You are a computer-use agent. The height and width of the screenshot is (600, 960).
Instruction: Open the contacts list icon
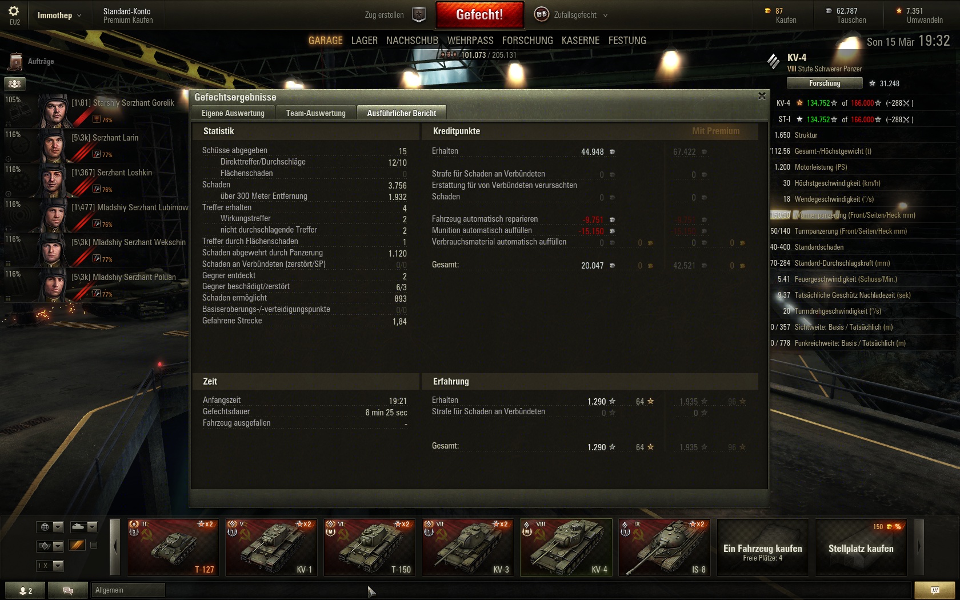pyautogui.click(x=25, y=590)
